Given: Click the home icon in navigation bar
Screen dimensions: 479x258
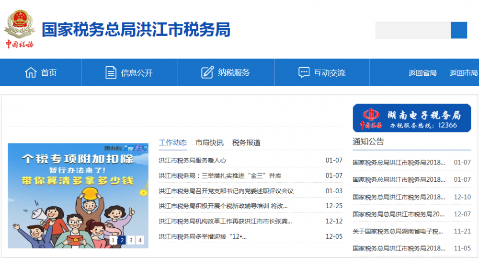Looking at the screenshot, I should (31, 72).
